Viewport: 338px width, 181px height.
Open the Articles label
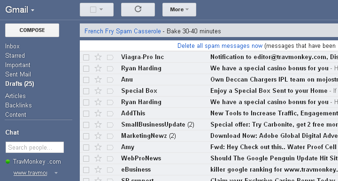point(15,96)
